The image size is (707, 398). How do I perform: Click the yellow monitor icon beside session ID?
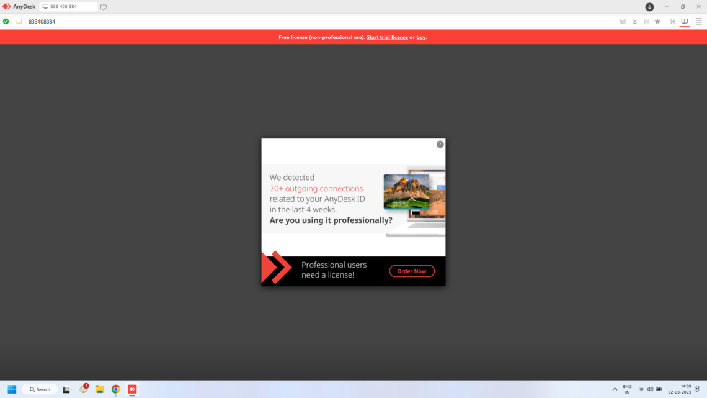(x=18, y=20)
